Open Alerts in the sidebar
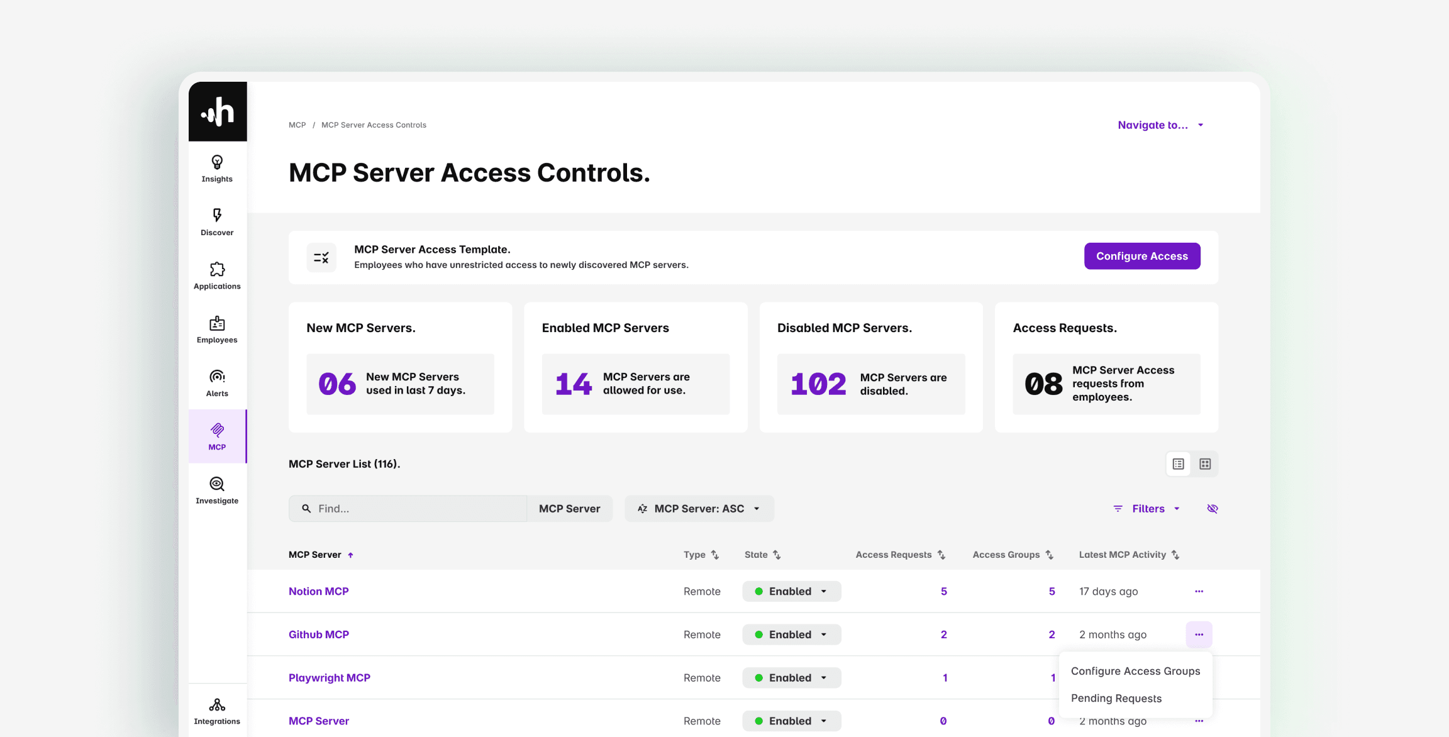Image resolution: width=1449 pixels, height=737 pixels. [x=217, y=383]
